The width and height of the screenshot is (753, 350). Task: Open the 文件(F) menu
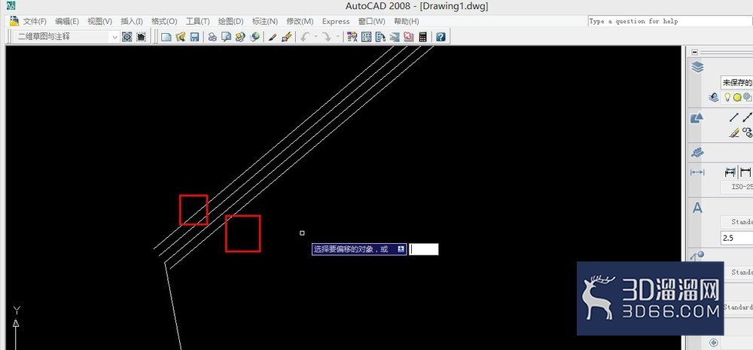35,21
